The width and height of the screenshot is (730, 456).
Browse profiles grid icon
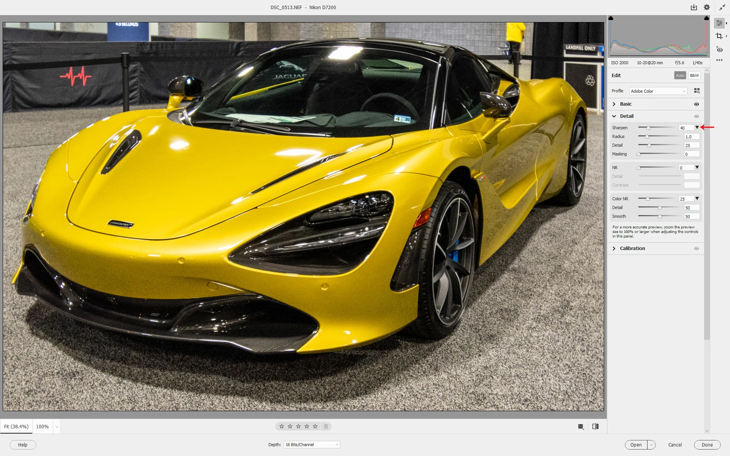pyautogui.click(x=697, y=91)
